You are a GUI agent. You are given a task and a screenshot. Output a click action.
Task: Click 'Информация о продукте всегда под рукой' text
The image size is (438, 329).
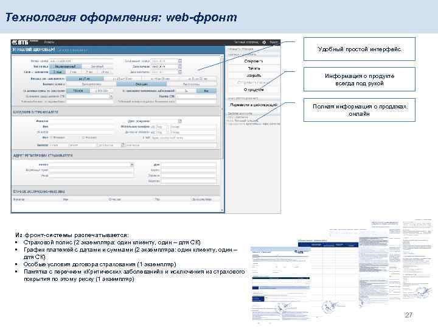pyautogui.click(x=360, y=79)
